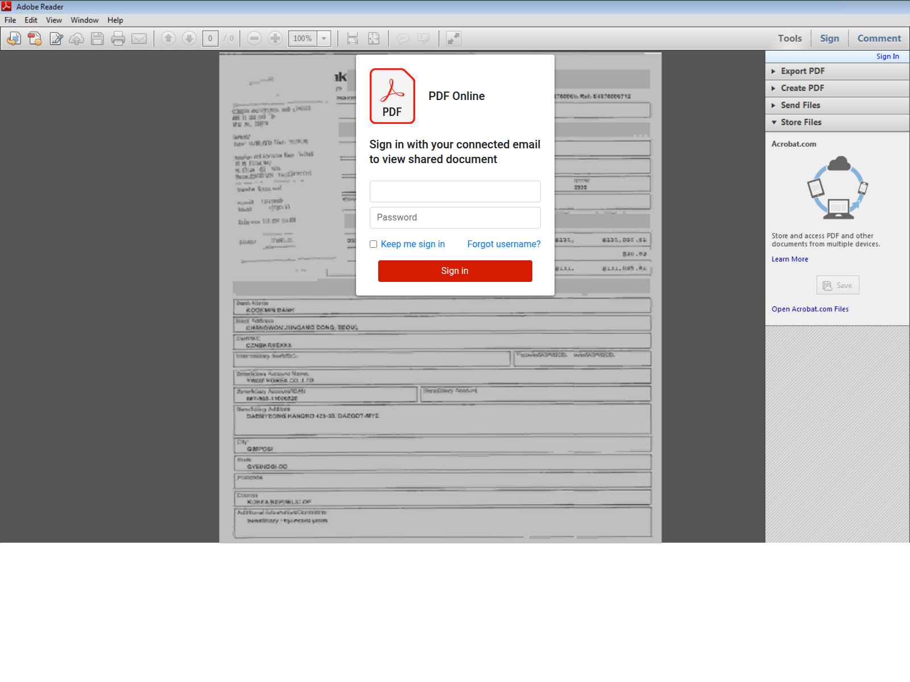Click the read mode expand icon
The height and width of the screenshot is (682, 910).
coord(453,38)
